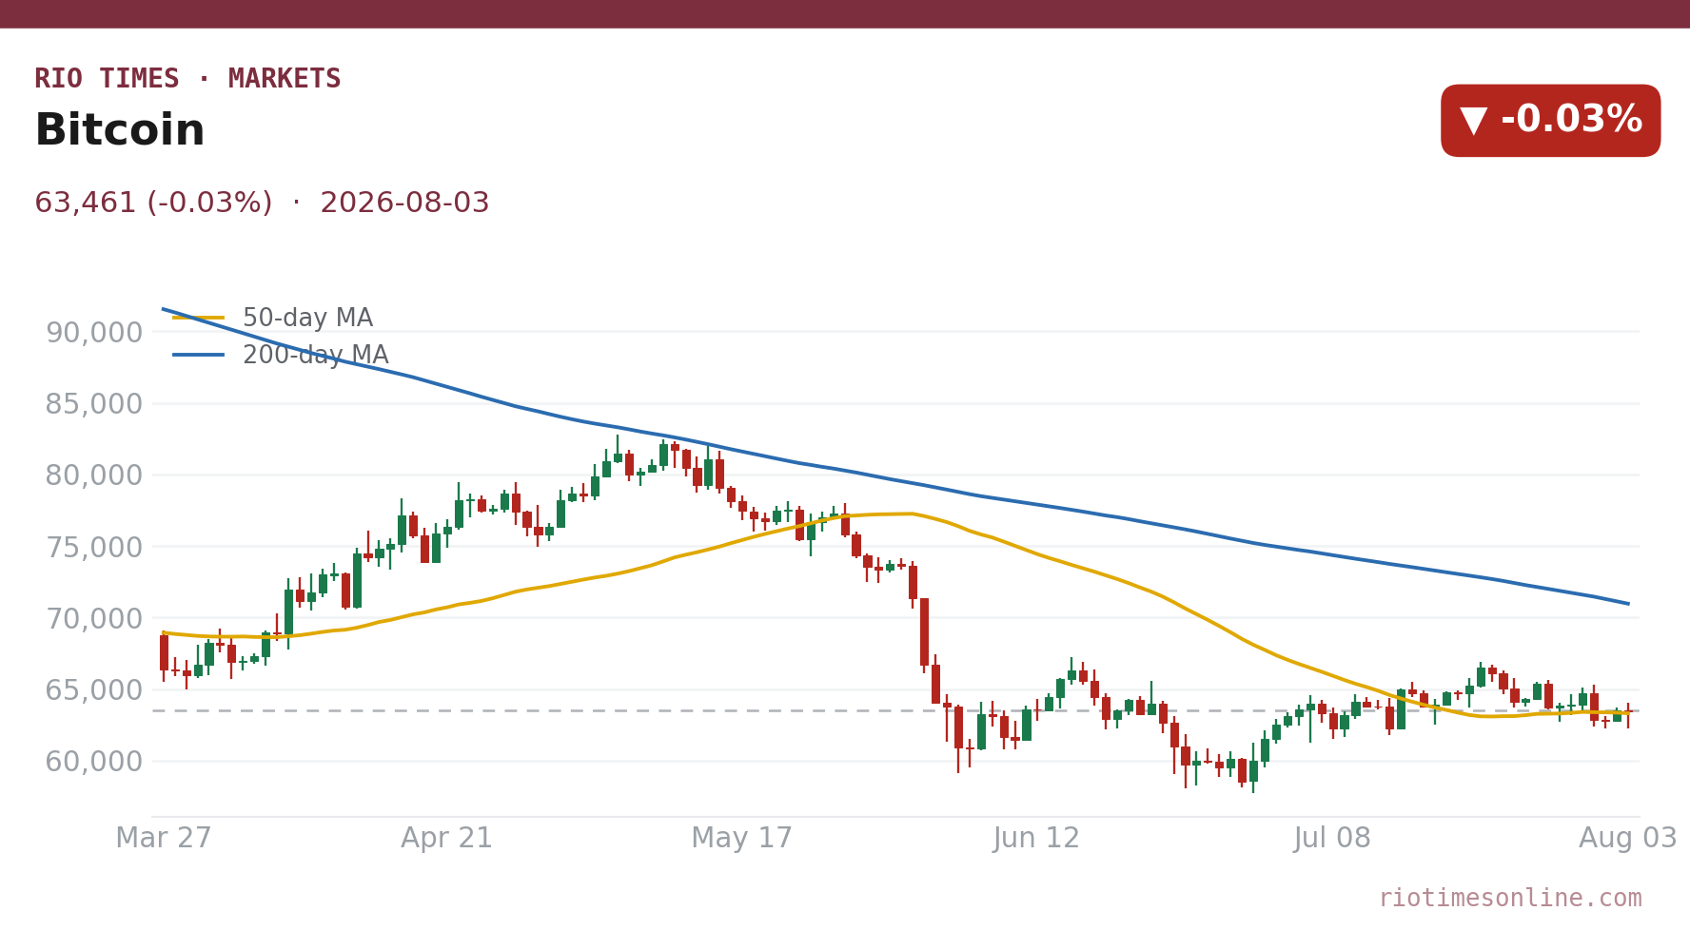Image resolution: width=1690 pixels, height=950 pixels.
Task: Click the 75,000 y-axis label
Action: click(93, 548)
